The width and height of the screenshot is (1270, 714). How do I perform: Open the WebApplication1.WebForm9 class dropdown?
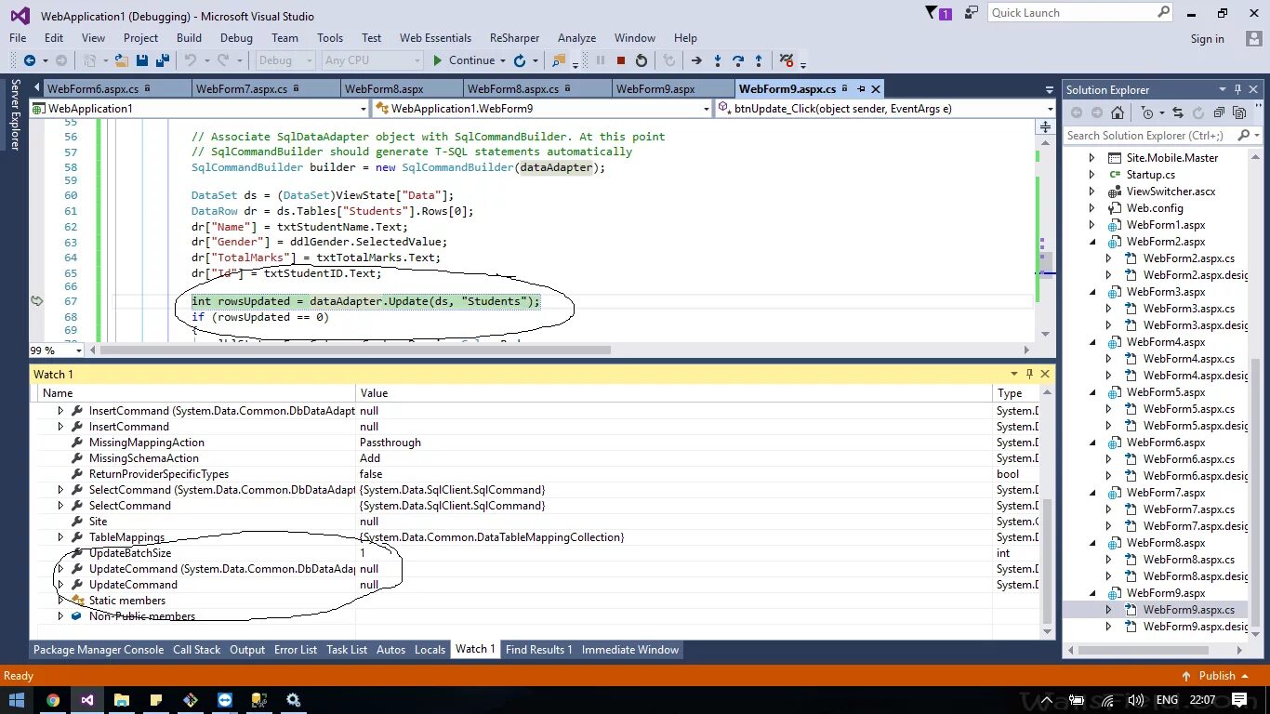(542, 109)
